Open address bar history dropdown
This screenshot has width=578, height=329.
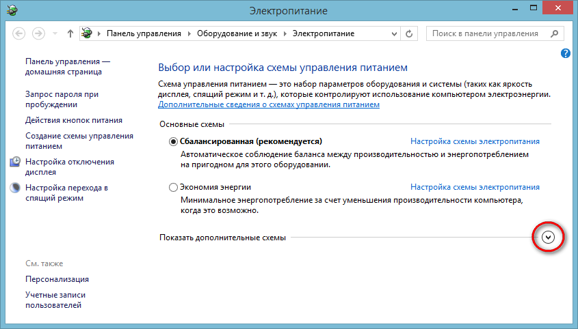(x=394, y=34)
